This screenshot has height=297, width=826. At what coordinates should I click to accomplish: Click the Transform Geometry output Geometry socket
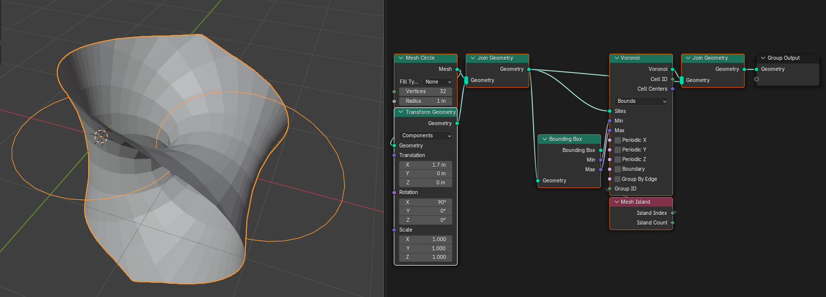(x=457, y=124)
